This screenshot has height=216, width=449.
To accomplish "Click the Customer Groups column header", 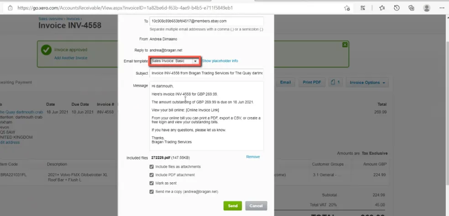I will pyautogui.click(x=328, y=164).
